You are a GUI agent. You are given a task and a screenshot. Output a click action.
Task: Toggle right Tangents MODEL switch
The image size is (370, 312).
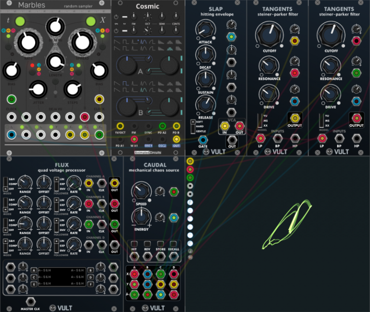(321, 121)
